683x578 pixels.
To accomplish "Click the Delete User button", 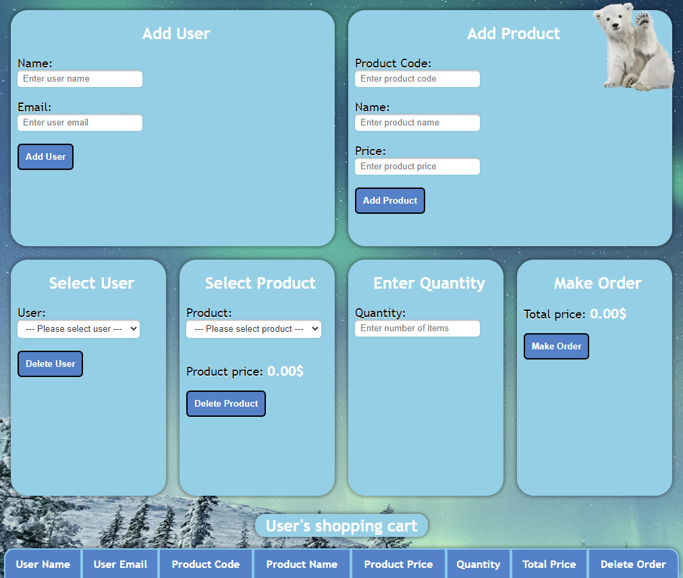I will click(50, 364).
